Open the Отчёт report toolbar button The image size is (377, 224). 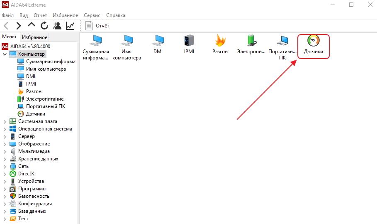[97, 25]
